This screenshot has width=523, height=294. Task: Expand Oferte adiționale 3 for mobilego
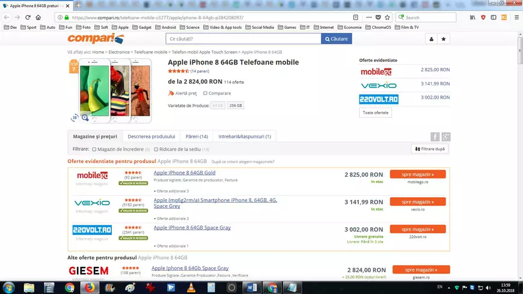[171, 191]
